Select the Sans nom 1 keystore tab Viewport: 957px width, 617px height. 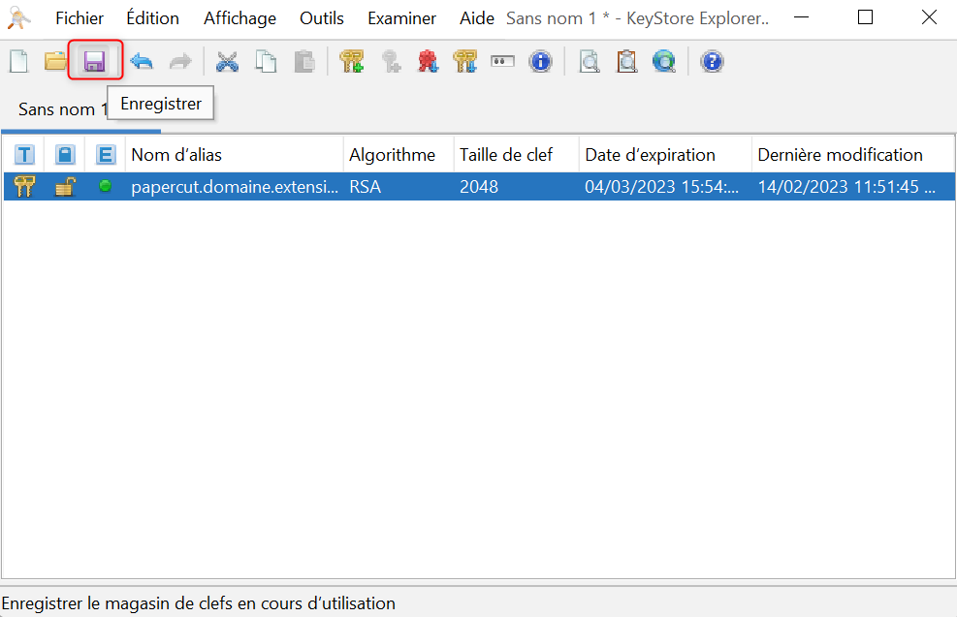point(58,109)
